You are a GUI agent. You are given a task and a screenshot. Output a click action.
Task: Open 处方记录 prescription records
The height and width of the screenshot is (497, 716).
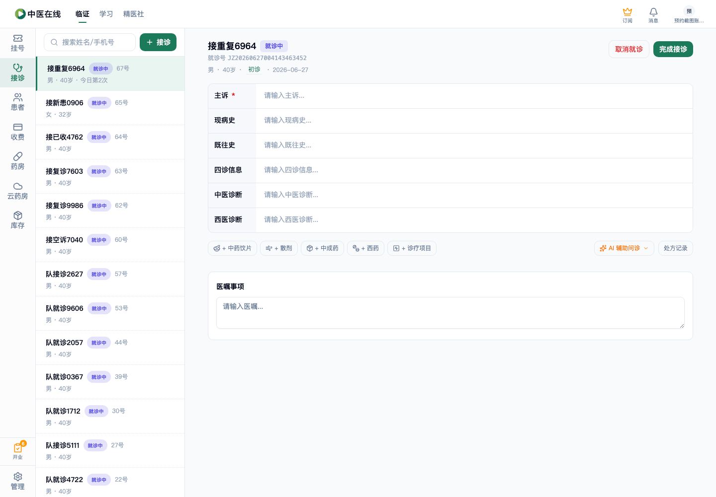click(x=675, y=248)
